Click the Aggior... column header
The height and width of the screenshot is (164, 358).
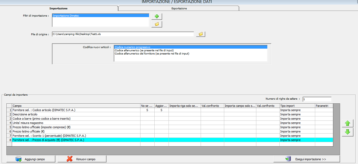(x=162, y=106)
